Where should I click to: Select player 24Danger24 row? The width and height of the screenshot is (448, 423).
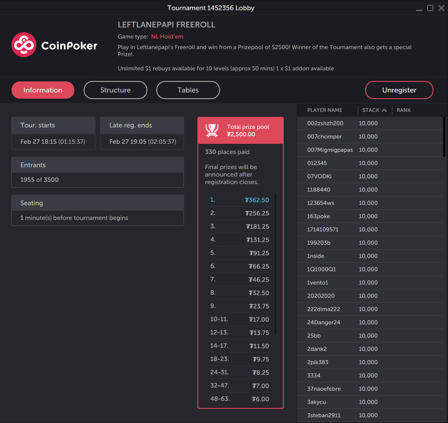[324, 323]
